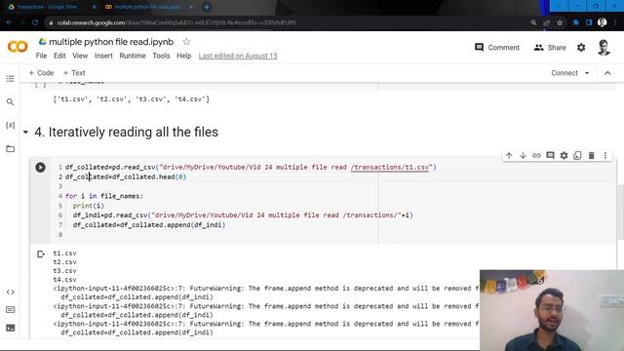Collapse the header with chevron
Image resolution: width=624 pixels, height=351 pixels.
point(607,73)
